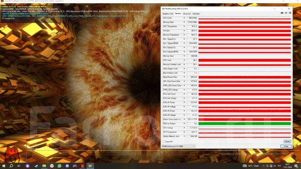Click the GPU-Z title bar app icon
Viewport: 301px width, 169px height.
(163, 8)
